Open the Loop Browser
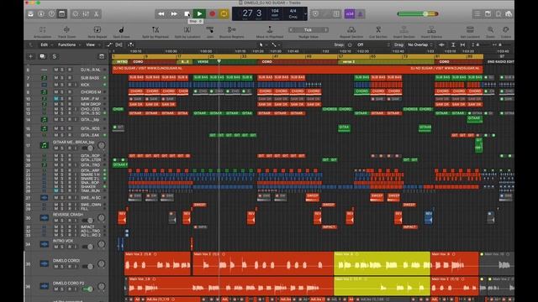Viewport: 538px width, 302px height. tap(498, 13)
